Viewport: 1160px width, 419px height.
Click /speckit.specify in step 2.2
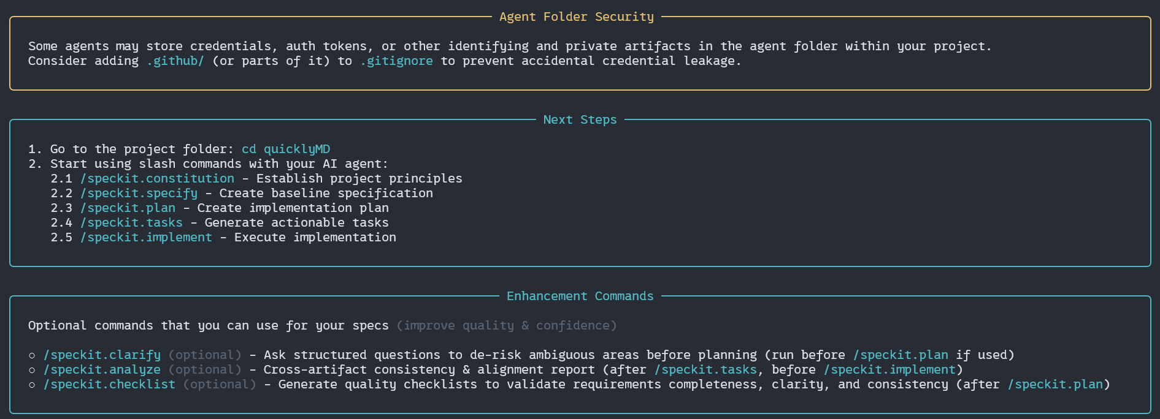point(139,194)
